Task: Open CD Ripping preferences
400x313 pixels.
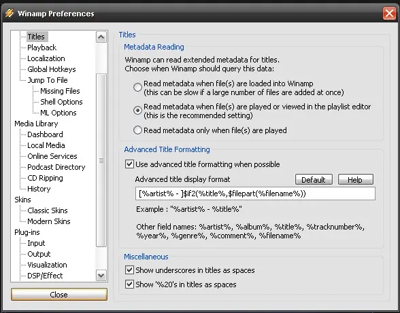Action: (x=45, y=178)
